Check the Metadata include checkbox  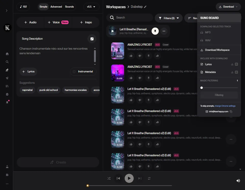tap(236, 72)
